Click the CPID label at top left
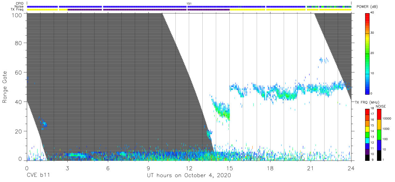This screenshot has width=395, height=182. point(19,4)
